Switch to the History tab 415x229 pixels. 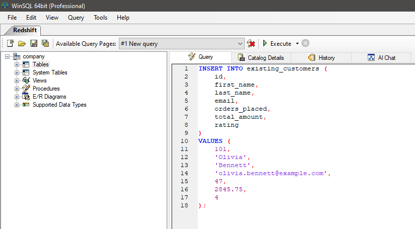[x=321, y=58]
